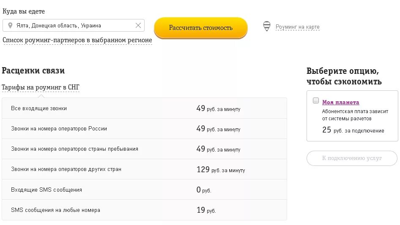The image size is (400, 225).
Task: Open Список роуминг-партнеров в выбранном регионе
Action: pyautogui.click(x=77, y=40)
